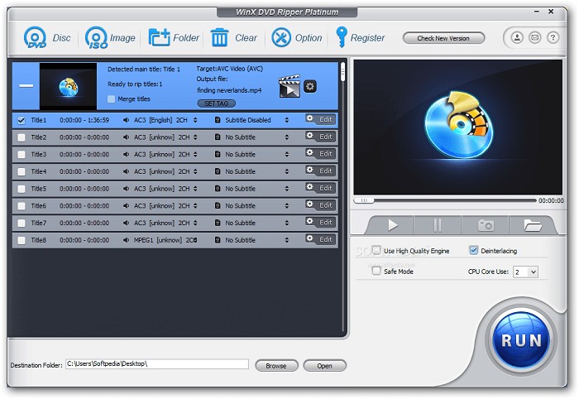This screenshot has width=579, height=399.
Task: Enable Merge titles checkbox
Action: click(x=112, y=99)
